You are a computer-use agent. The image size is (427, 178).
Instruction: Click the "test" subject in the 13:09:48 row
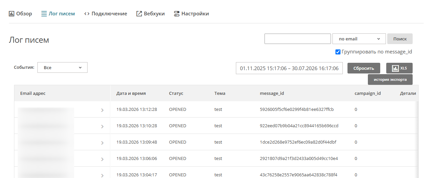coord(218,142)
